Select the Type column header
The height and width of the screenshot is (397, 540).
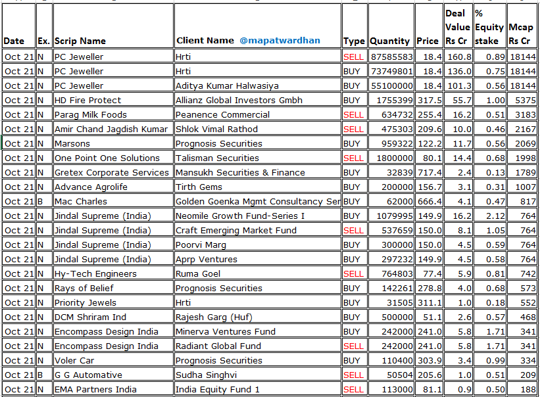pyautogui.click(x=355, y=26)
